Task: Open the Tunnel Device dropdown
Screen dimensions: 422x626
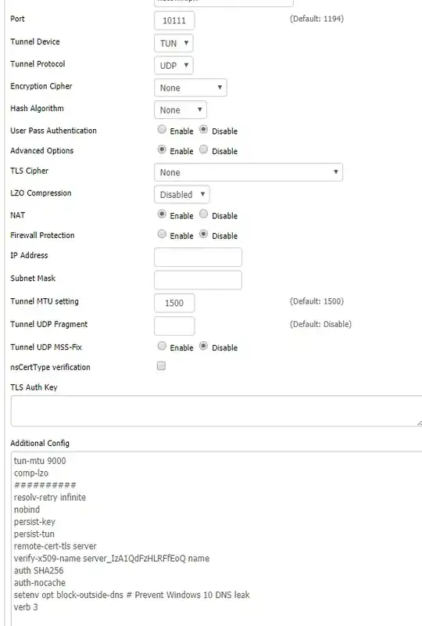Action: [x=173, y=43]
